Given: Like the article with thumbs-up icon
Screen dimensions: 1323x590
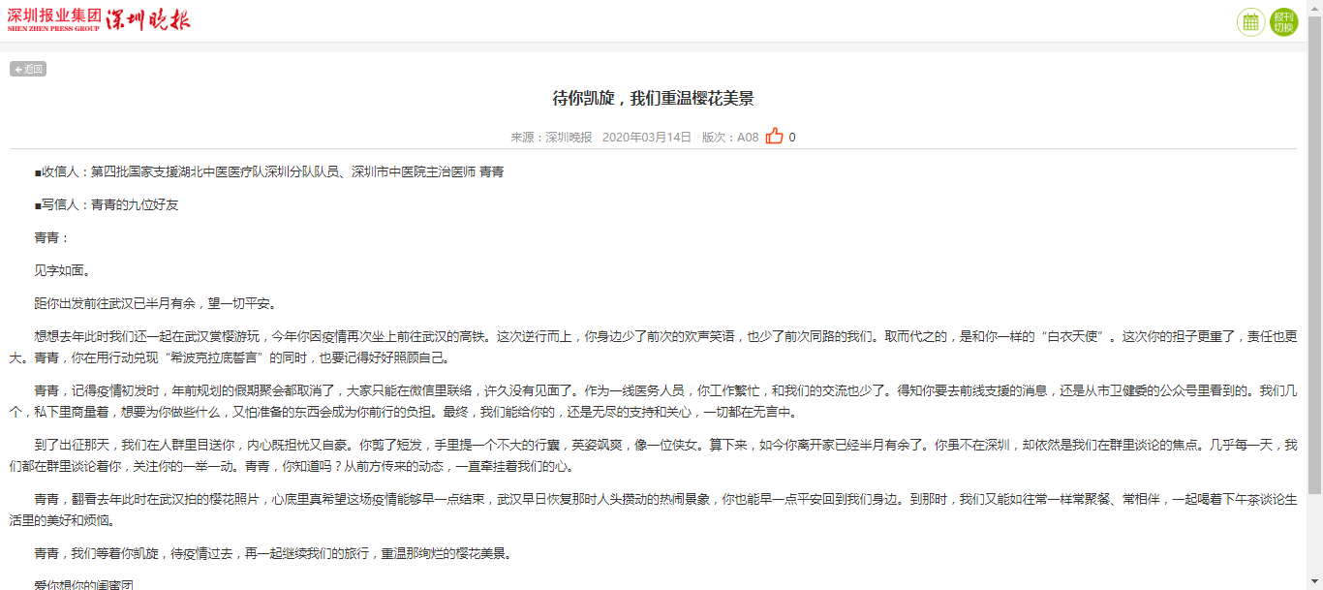Looking at the screenshot, I should point(774,137).
